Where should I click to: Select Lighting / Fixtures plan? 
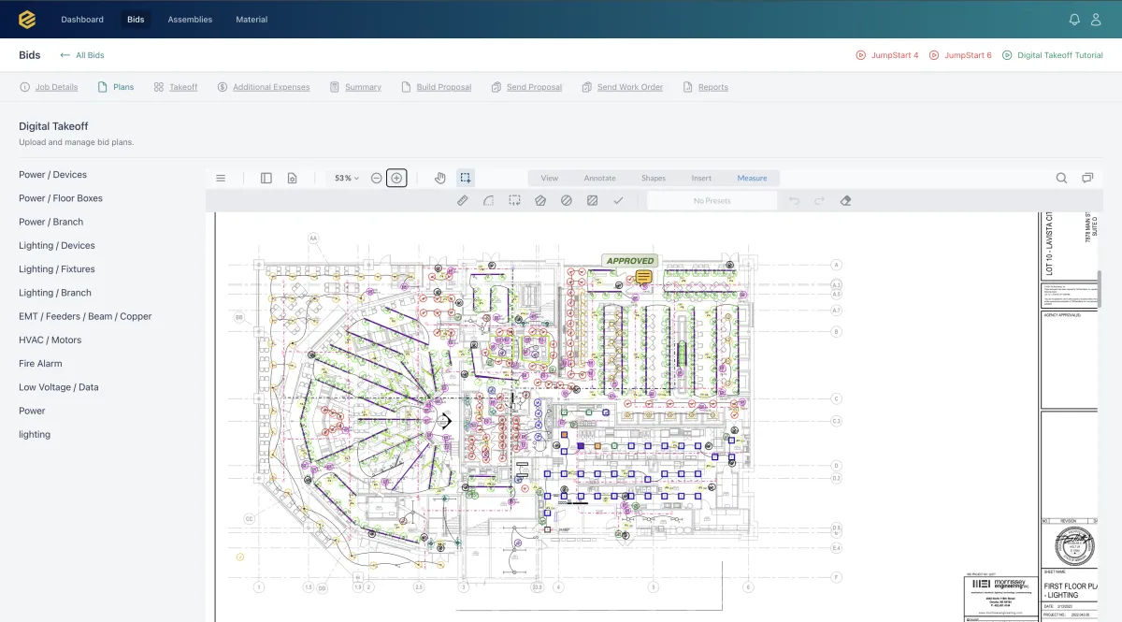click(57, 269)
